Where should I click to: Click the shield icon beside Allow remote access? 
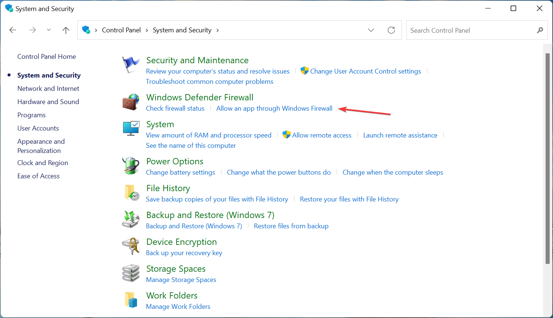(287, 135)
